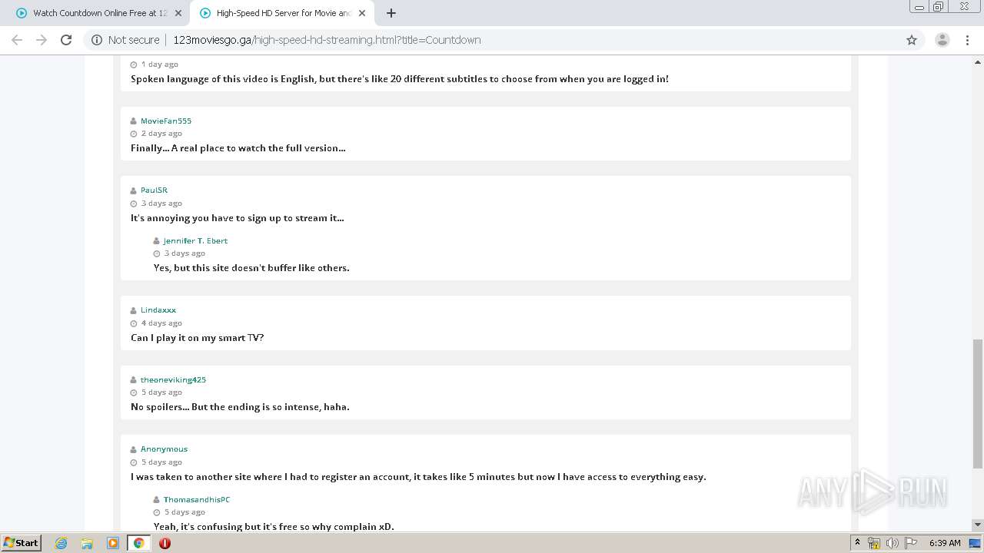Image resolution: width=984 pixels, height=553 pixels.
Task: Click the scrollbar down arrow
Action: click(978, 525)
